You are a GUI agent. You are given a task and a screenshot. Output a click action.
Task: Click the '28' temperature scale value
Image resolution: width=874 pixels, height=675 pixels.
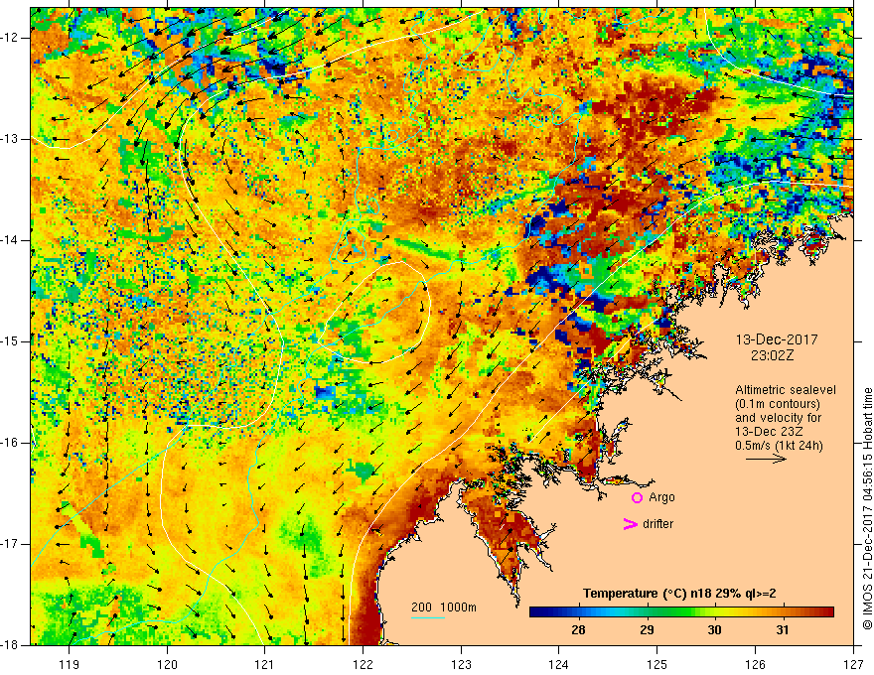click(578, 630)
